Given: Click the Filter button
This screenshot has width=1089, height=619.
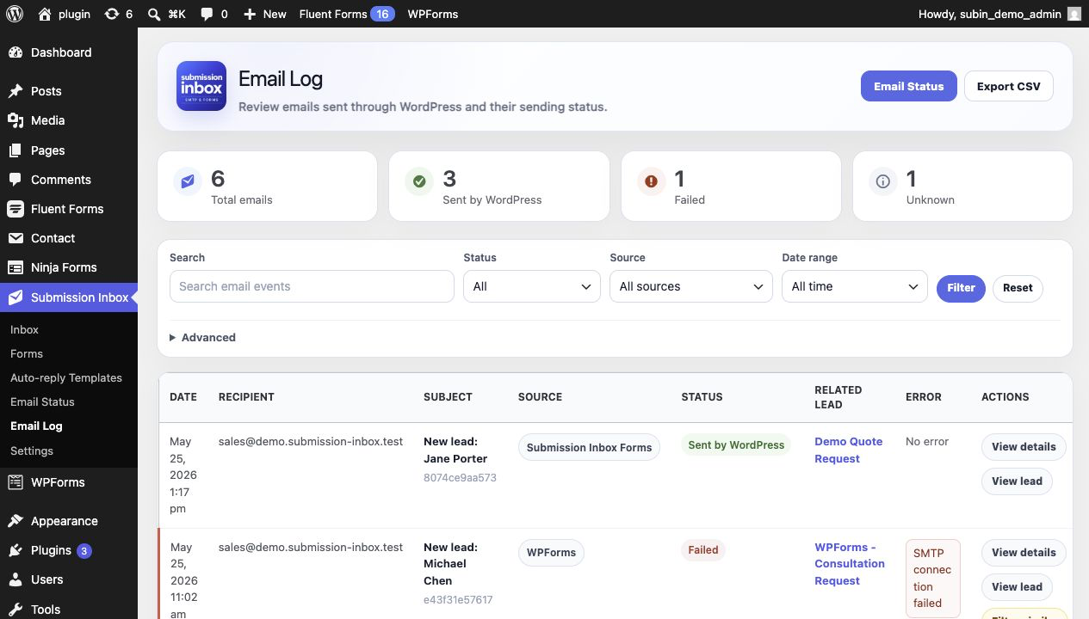Looking at the screenshot, I should (x=961, y=288).
